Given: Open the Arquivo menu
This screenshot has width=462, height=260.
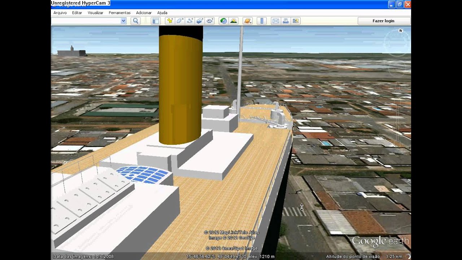Looking at the screenshot, I should coord(60,13).
